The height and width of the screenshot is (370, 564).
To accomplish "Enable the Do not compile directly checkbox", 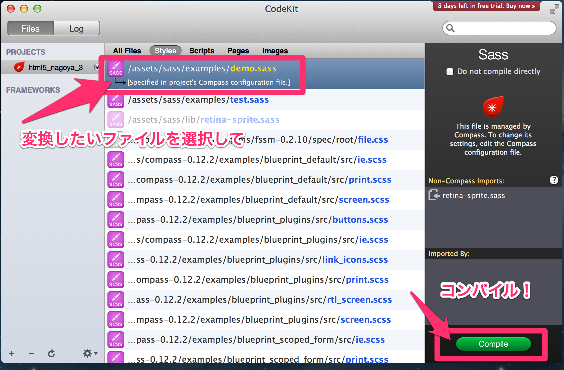I will point(450,71).
